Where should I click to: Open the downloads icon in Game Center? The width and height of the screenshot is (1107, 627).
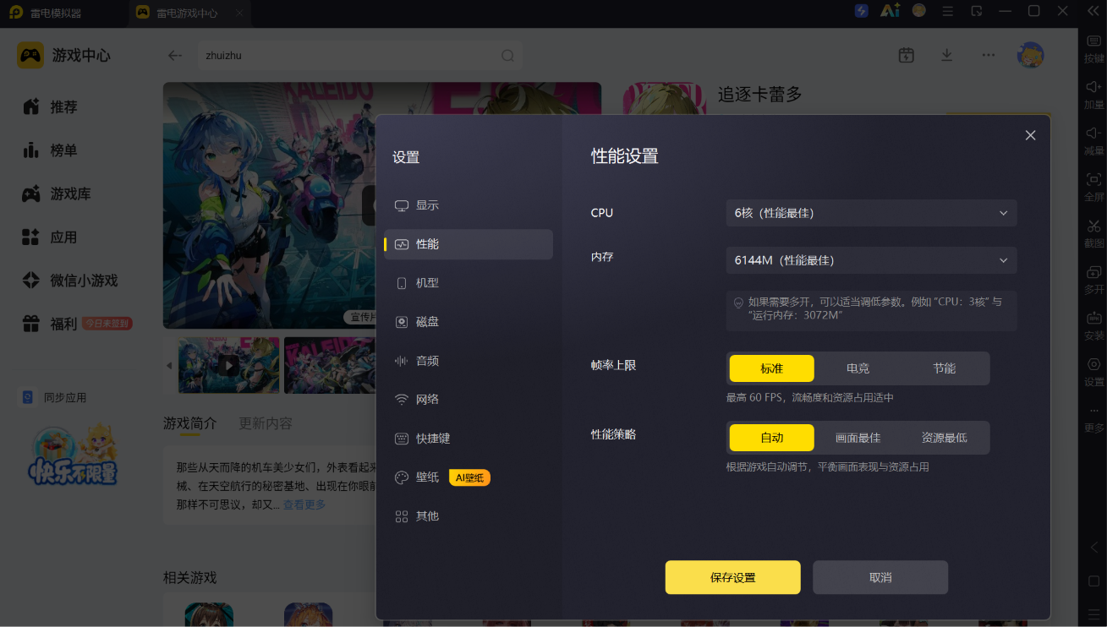(x=947, y=55)
